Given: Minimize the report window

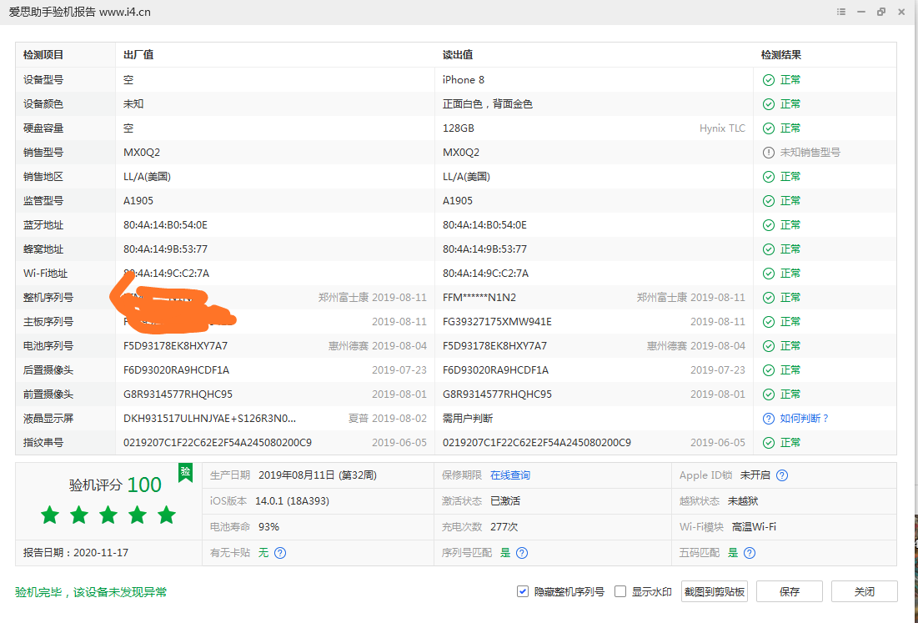Looking at the screenshot, I should click(861, 13).
